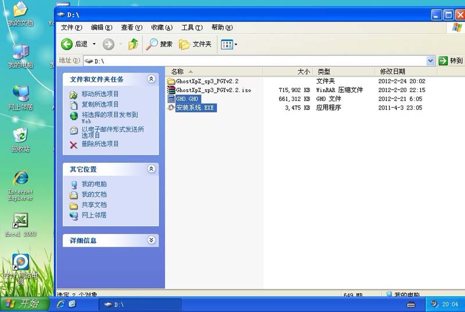Click the keyboard language bar icon
Screen dimensions: 465x312
(x=411, y=304)
